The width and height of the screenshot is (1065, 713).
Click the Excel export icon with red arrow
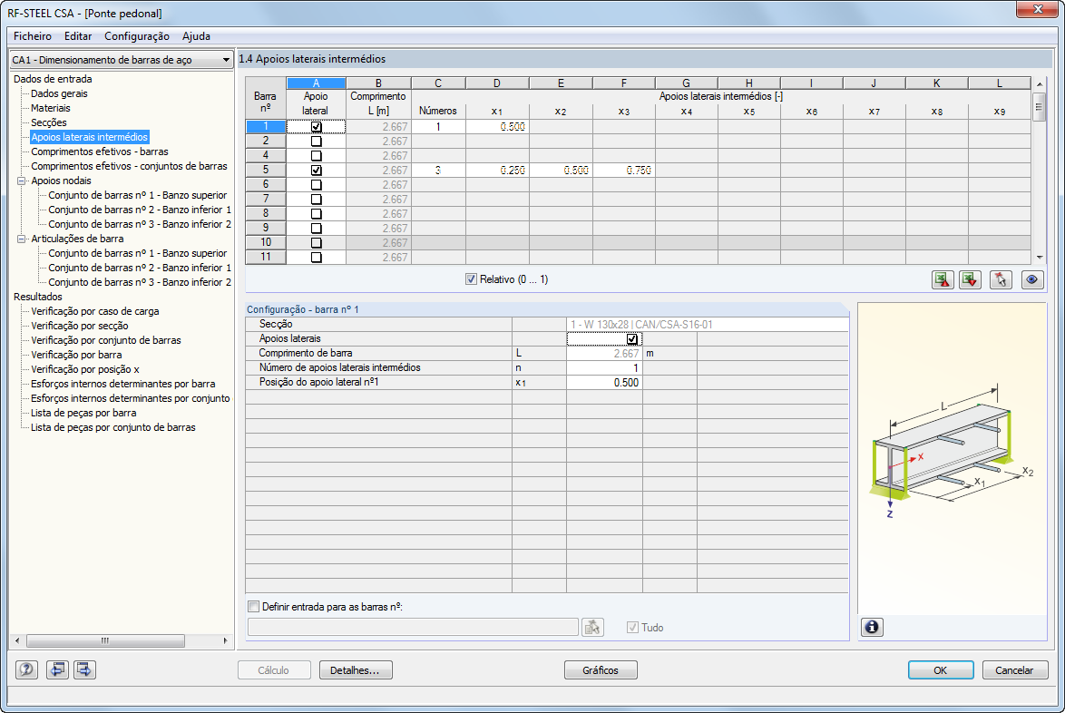942,279
